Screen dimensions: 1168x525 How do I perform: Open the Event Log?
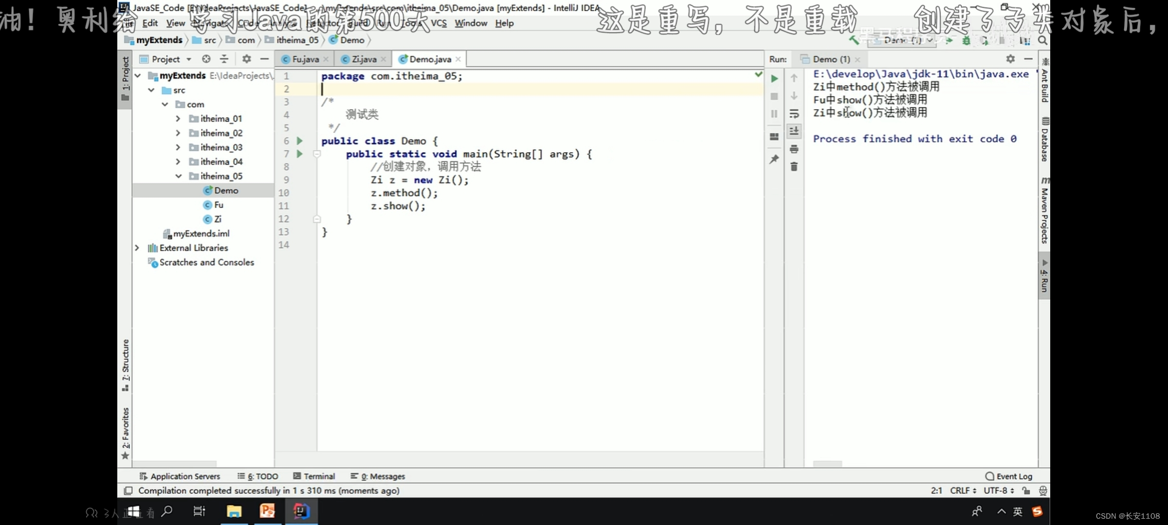(x=1009, y=476)
